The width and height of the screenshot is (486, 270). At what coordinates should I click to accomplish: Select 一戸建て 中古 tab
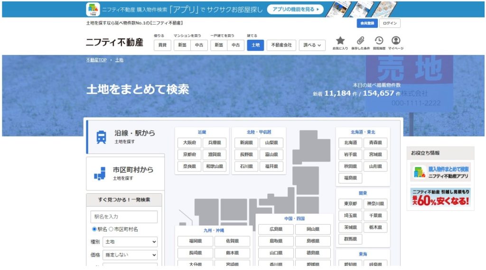pos(235,45)
